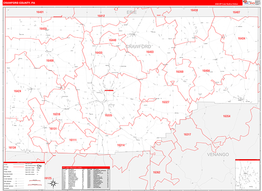Select ZIP code label 16406
262x191 pixels.
50,61
